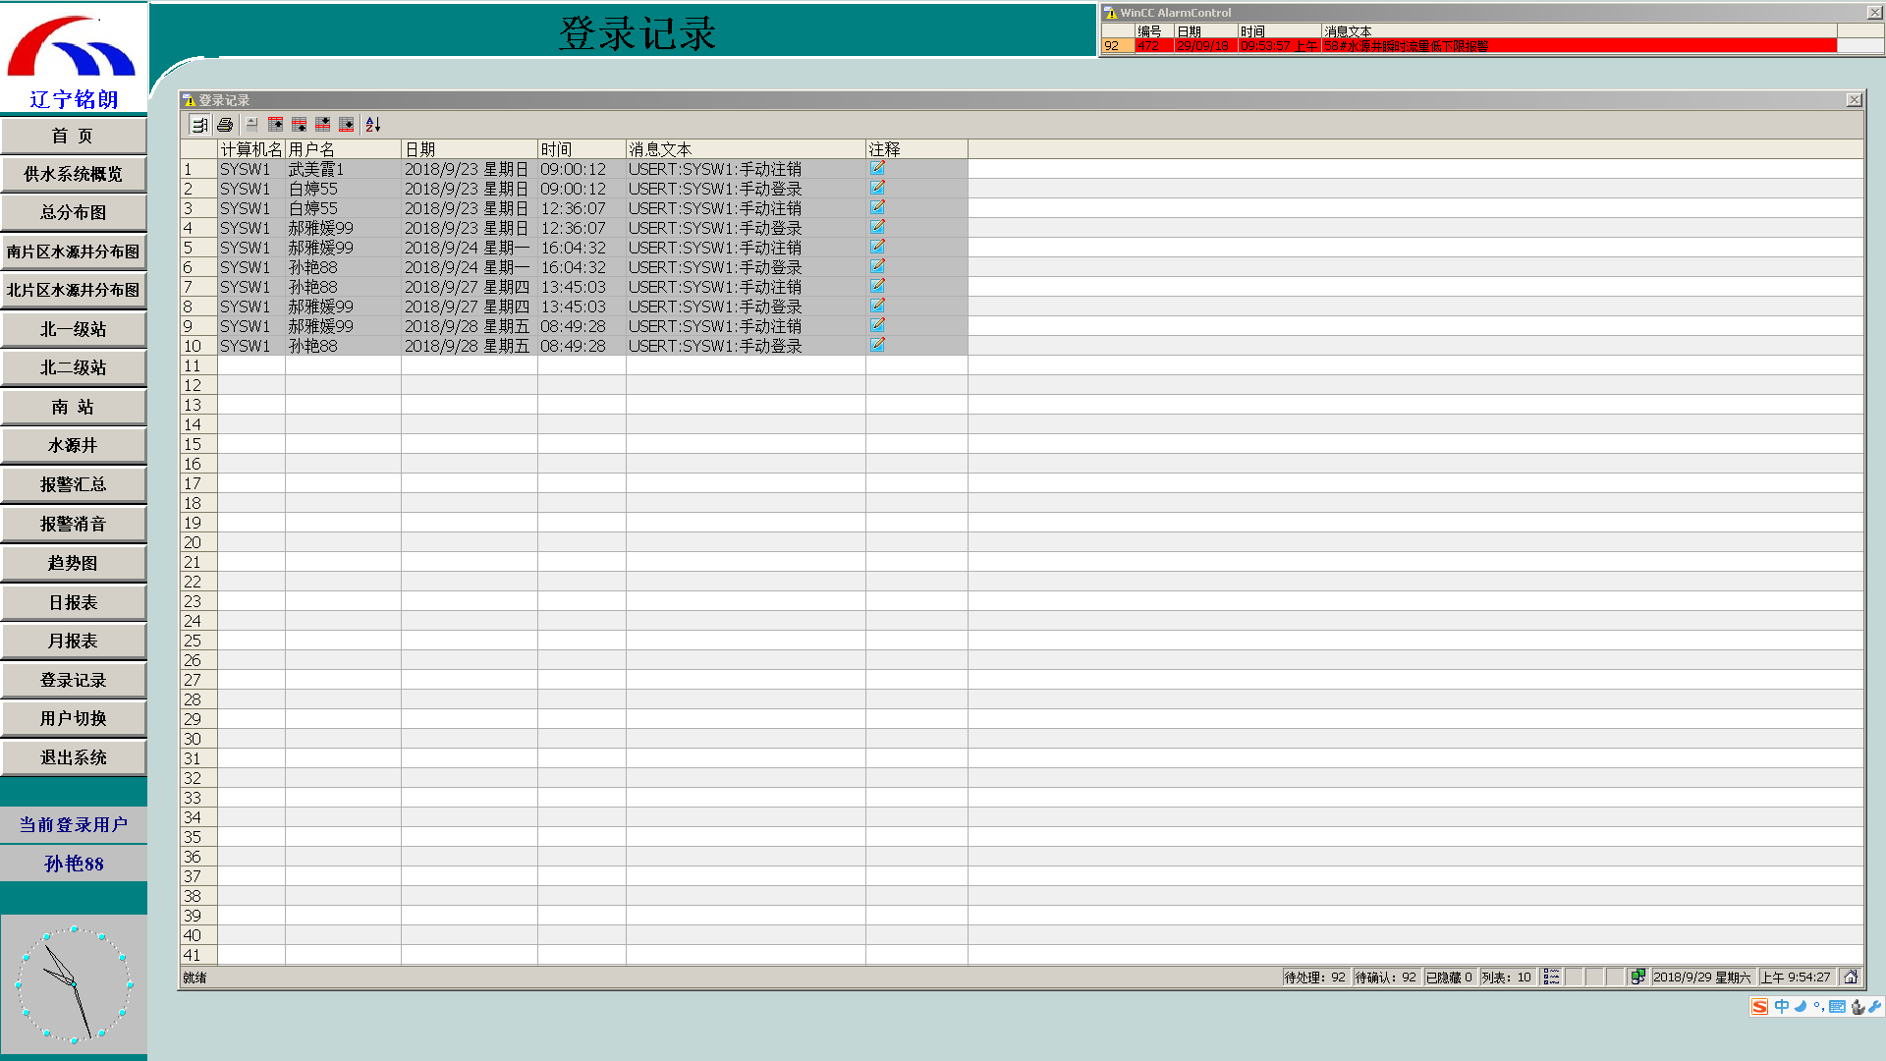Toggle Sogou Chinese/English input mode

1781,1006
